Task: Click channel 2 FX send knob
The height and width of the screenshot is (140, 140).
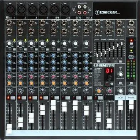Action: coord(20,83)
